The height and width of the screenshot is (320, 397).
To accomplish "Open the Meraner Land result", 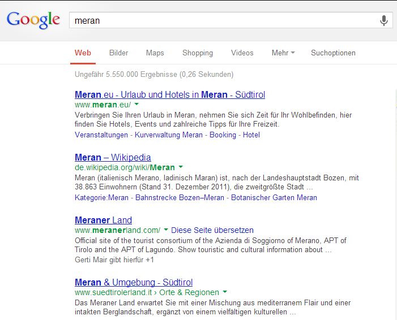I will tap(103, 220).
